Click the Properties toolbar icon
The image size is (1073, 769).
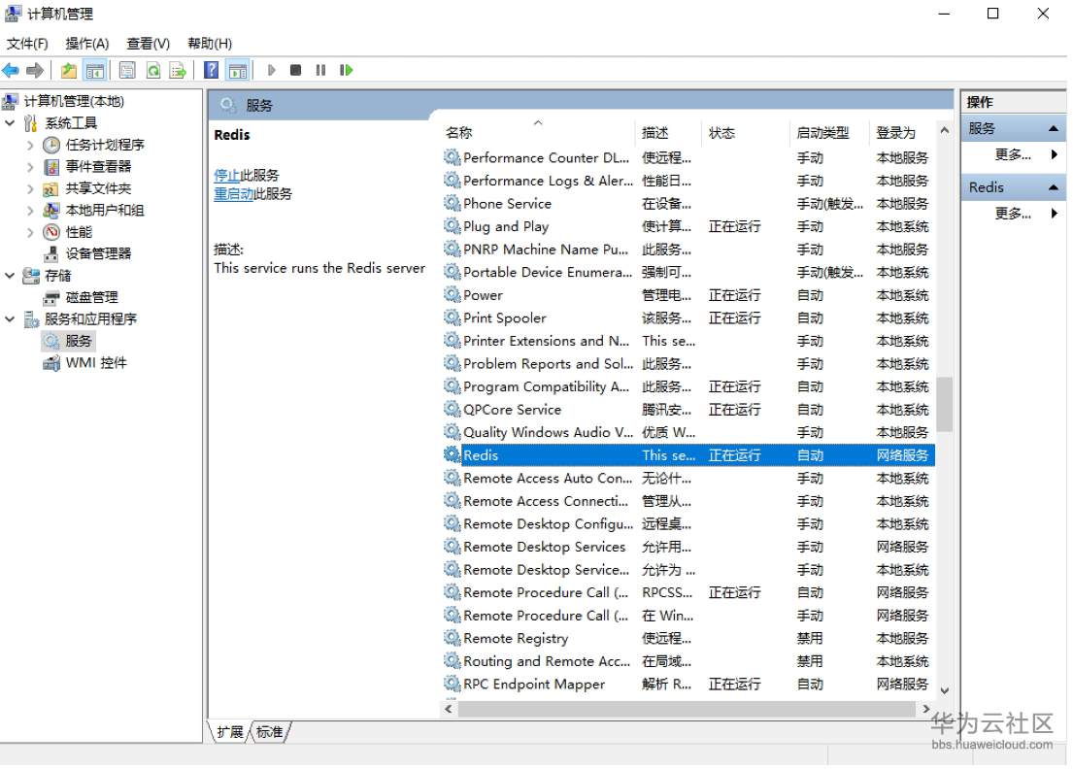click(127, 70)
